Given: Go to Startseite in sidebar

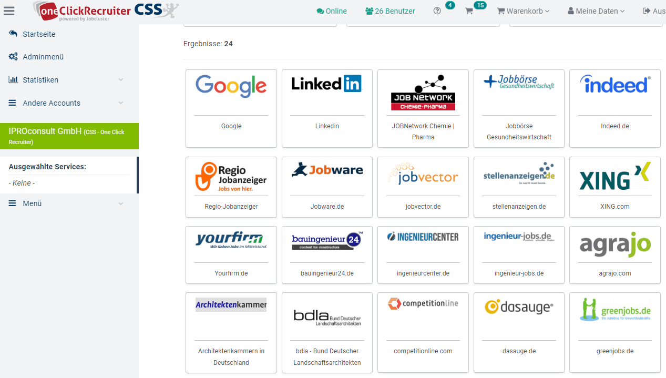Looking at the screenshot, I should click(x=39, y=34).
